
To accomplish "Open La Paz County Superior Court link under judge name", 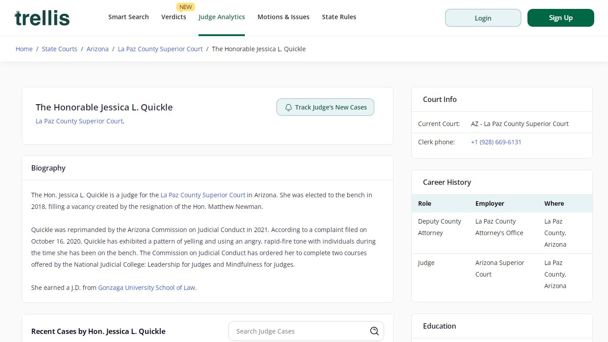I will 79,121.
